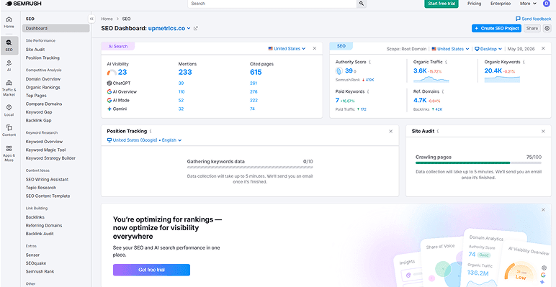Open dashboard settings gear icon

click(x=547, y=28)
